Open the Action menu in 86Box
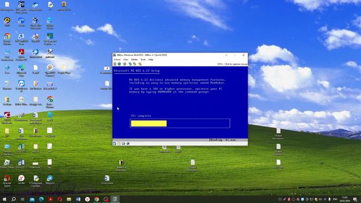 point(117,60)
